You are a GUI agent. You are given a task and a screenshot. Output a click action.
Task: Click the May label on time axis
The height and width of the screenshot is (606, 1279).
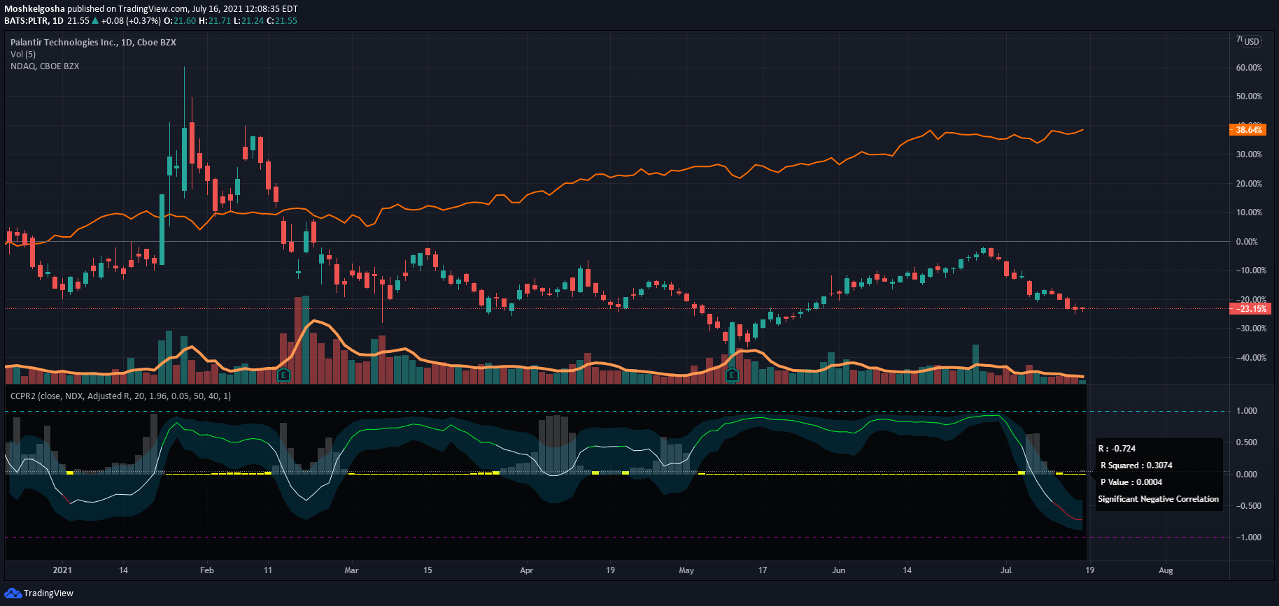click(686, 570)
